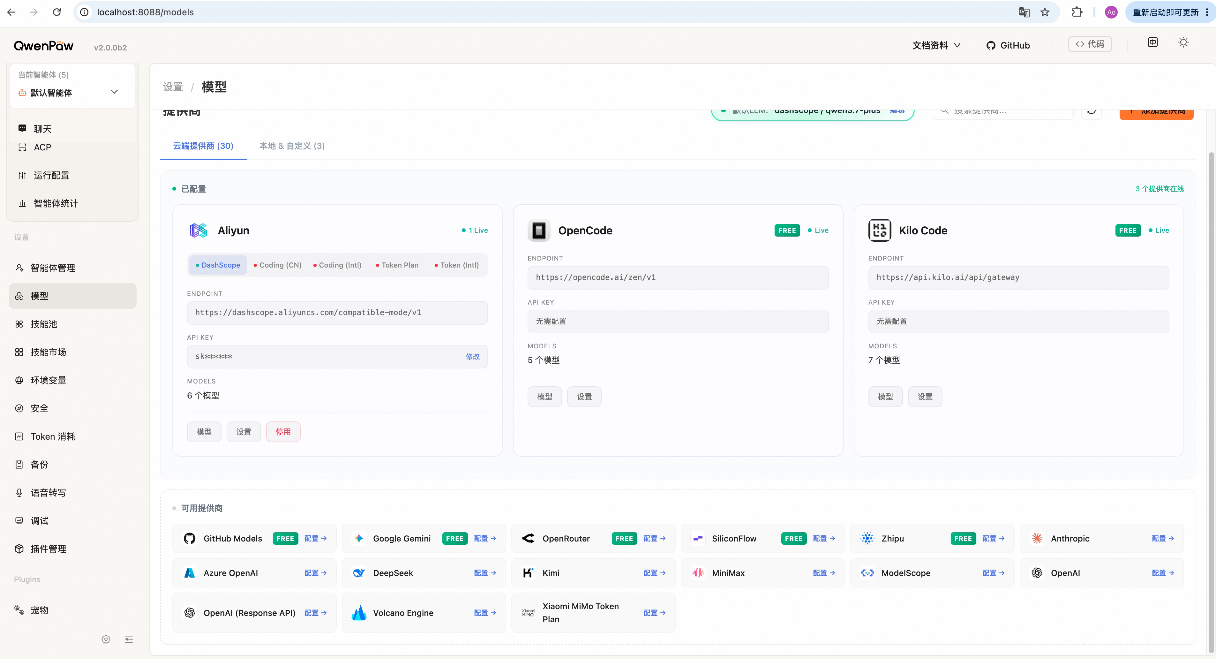Click 配置 for the Kimi provider
This screenshot has height=659, width=1216.
(x=654, y=573)
